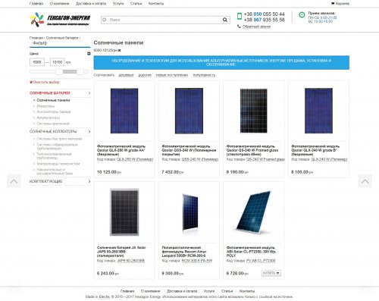Click right scroll-to-top arrow button

(365, 181)
